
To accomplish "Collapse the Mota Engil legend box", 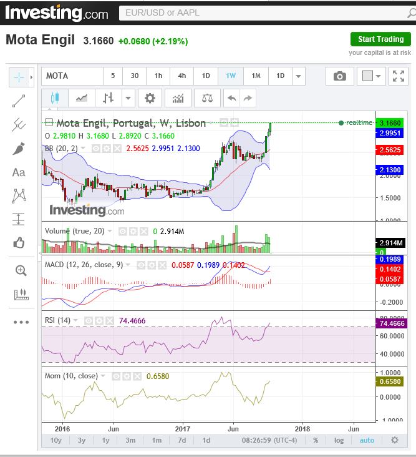I will [49, 122].
